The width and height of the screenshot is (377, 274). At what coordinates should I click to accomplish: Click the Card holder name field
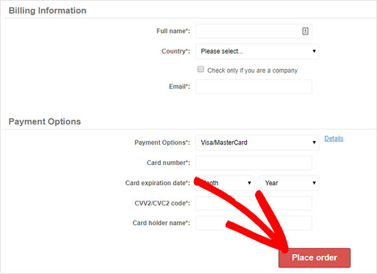254,223
